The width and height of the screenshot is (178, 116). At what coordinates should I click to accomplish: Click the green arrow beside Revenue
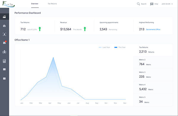tap(85, 29)
